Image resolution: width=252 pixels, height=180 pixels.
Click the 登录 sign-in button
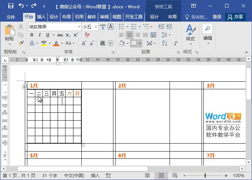[x=217, y=17]
